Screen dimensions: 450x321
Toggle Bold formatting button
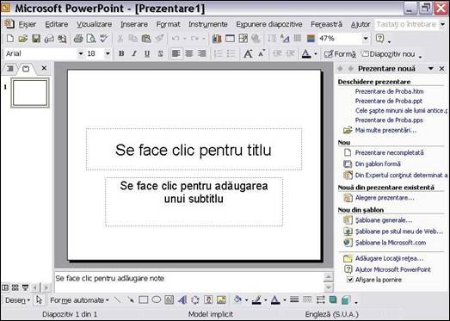point(121,53)
